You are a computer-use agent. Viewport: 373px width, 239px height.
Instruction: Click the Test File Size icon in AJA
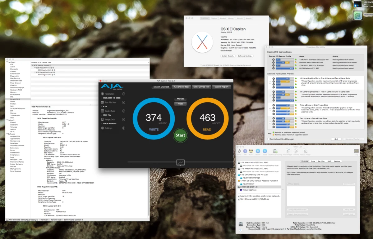point(102,102)
